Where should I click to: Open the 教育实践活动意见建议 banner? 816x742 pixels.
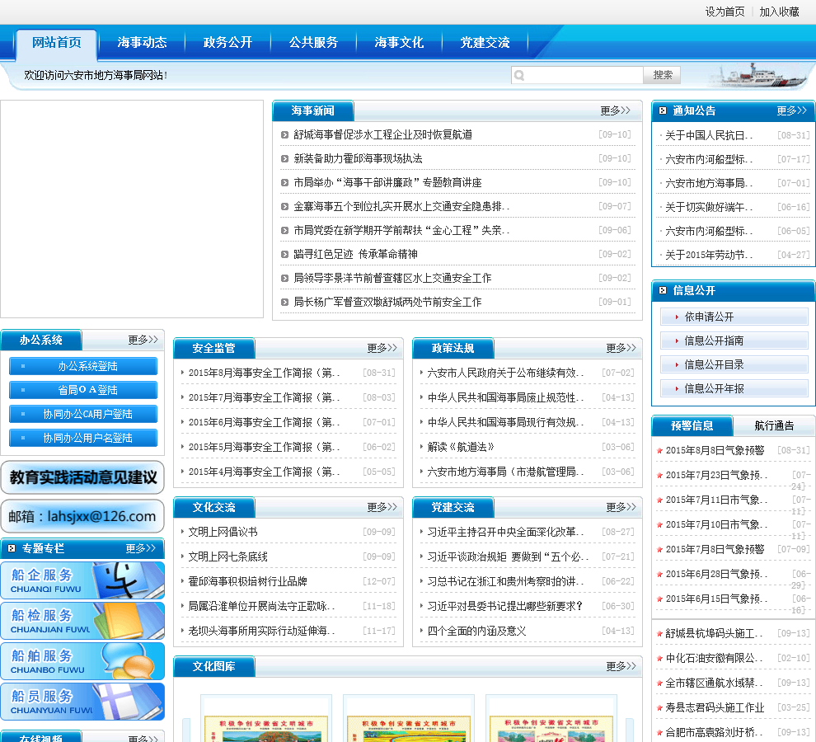point(82,477)
